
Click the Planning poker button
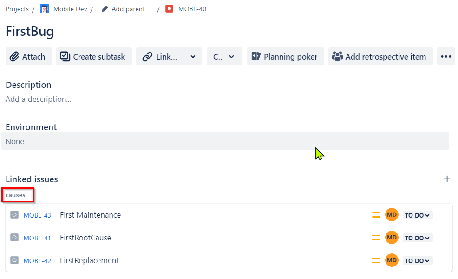(x=285, y=56)
